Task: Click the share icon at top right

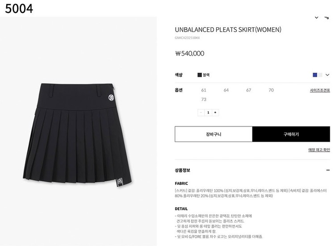Action: 327,18
